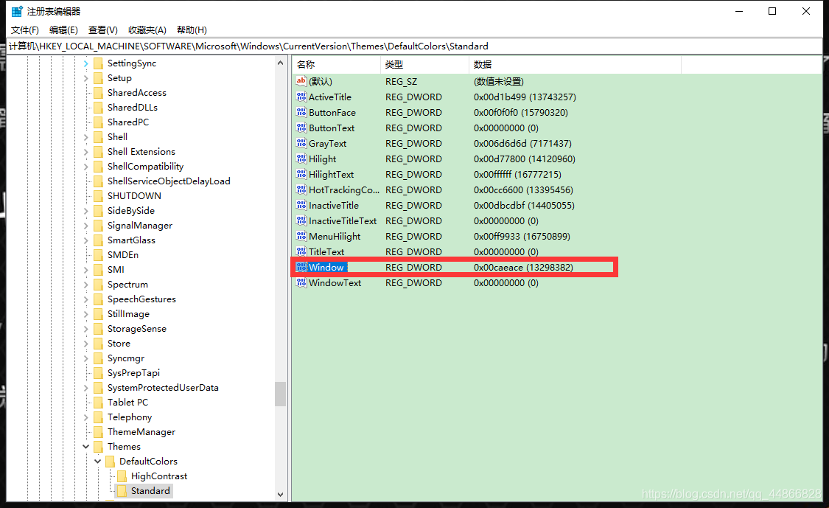The width and height of the screenshot is (829, 508).
Task: Select the Syncmgr key
Action: [126, 358]
